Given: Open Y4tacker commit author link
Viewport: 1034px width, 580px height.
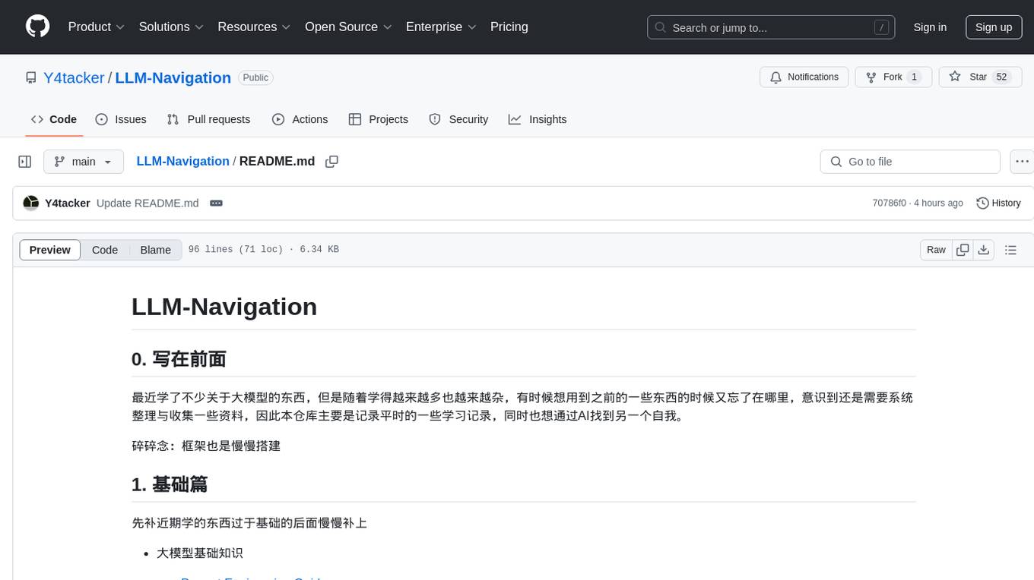Looking at the screenshot, I should tap(68, 203).
